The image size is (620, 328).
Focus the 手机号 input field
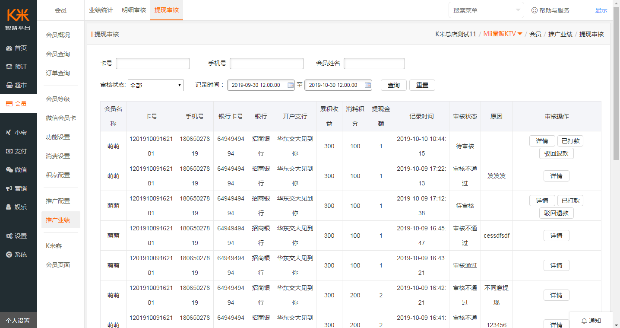267,64
